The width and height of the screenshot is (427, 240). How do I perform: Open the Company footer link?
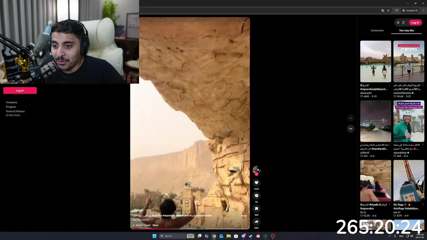(11, 102)
